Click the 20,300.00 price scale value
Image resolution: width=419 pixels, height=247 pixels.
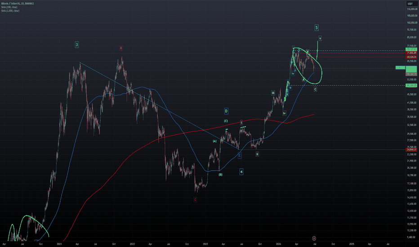[x=412, y=168]
